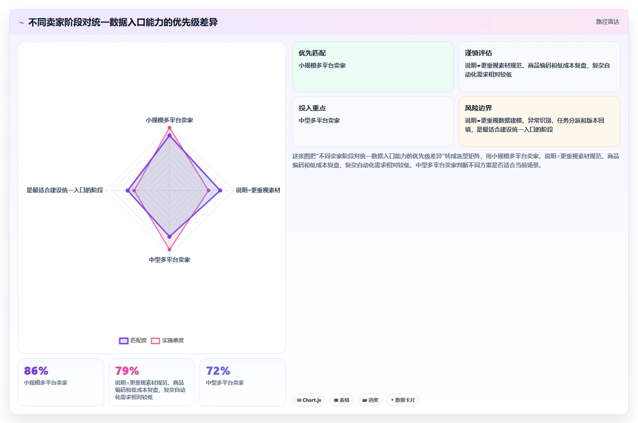Click radar axis label 说明=更重视素材
Image resolution: width=638 pixels, height=423 pixels.
tap(258, 190)
